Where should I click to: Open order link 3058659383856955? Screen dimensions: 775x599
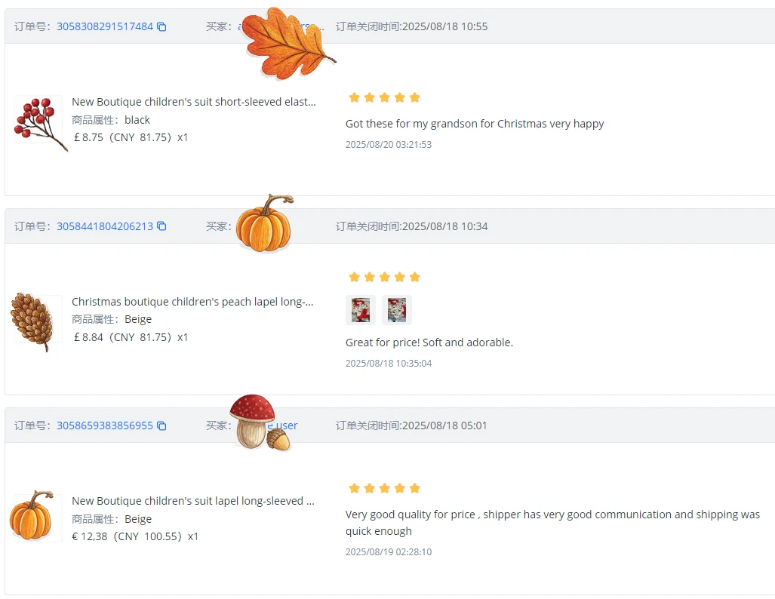(x=105, y=425)
